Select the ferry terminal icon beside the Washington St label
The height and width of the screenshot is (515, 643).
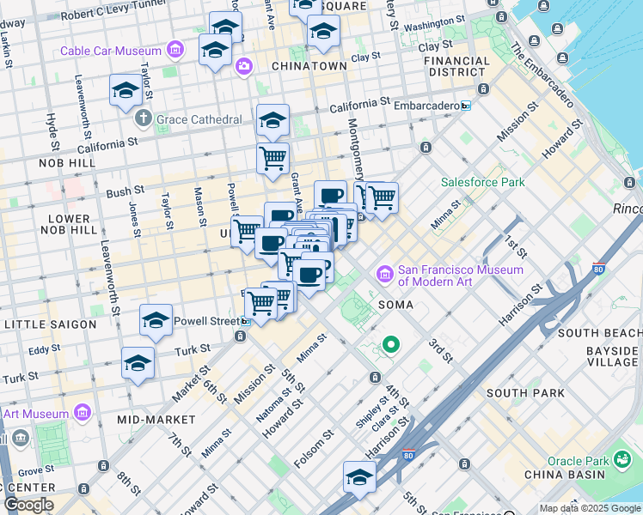pyautogui.click(x=501, y=17)
